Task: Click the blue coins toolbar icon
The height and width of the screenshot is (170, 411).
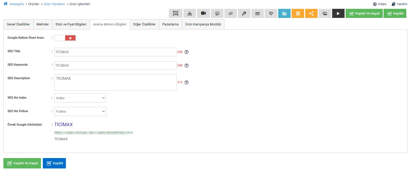Action: pos(284,13)
